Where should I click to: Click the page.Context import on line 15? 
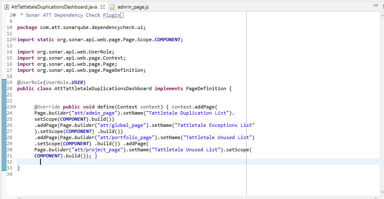pos(81,58)
